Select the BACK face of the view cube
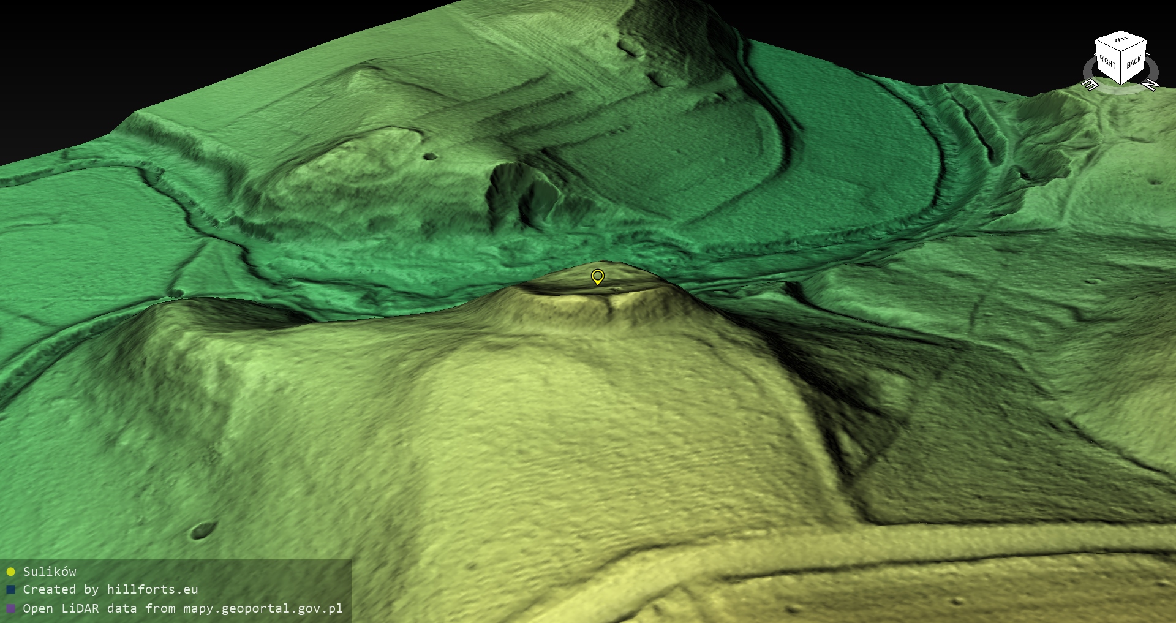 click(x=1134, y=62)
